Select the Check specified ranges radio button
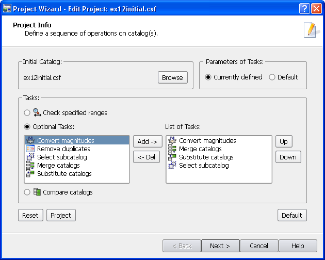The image size is (325, 260). coord(27,113)
